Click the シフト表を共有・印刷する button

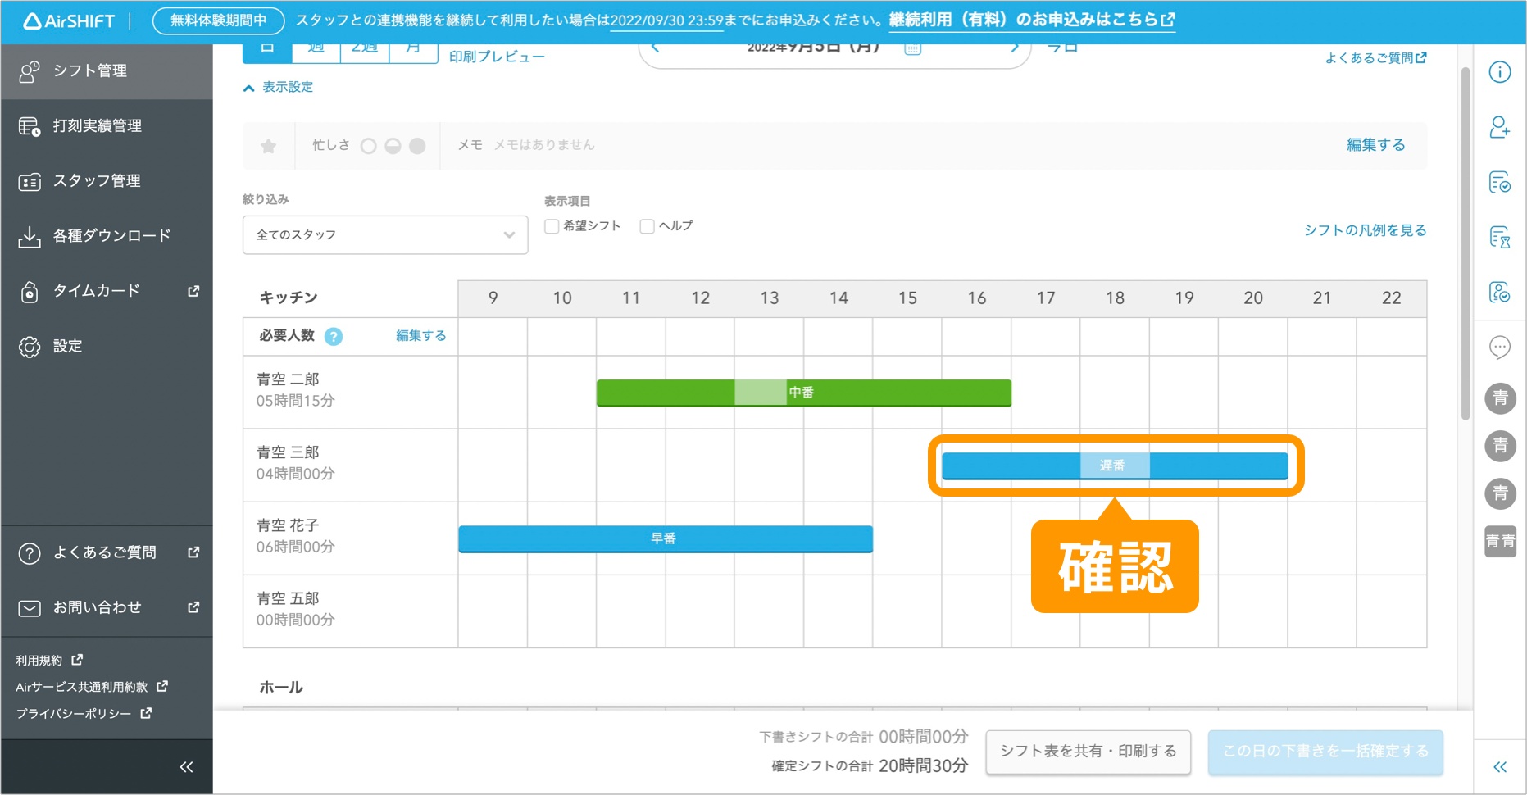1088,752
